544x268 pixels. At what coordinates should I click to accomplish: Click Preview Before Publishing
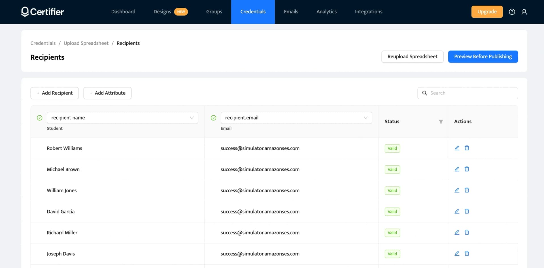[483, 56]
